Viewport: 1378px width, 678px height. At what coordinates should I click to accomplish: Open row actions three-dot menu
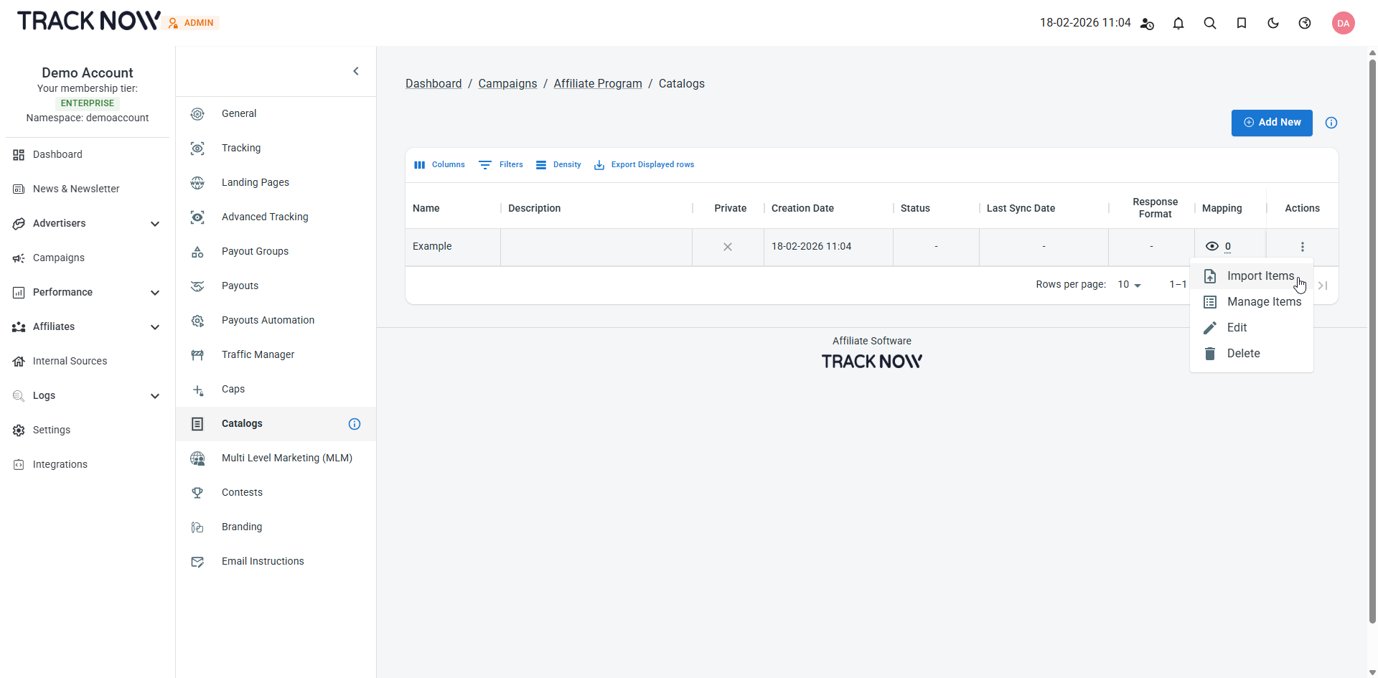pos(1302,247)
